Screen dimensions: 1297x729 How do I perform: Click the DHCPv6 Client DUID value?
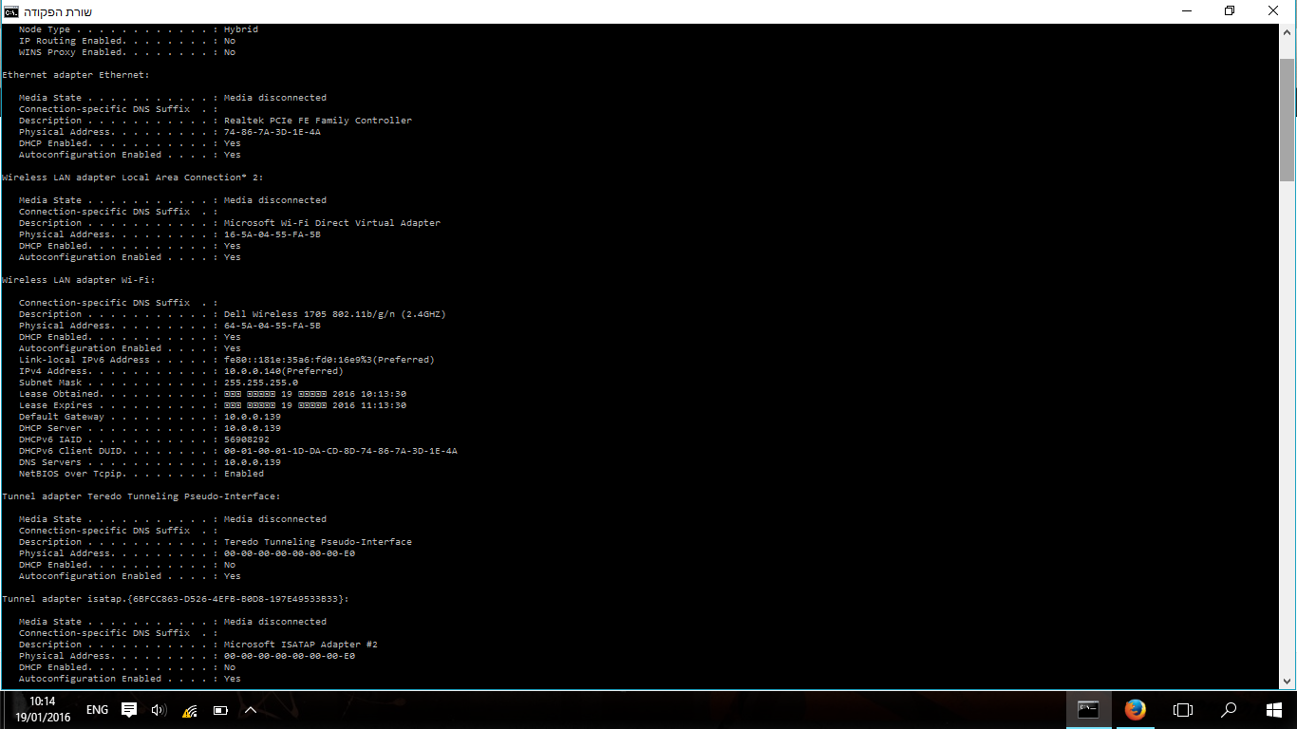tap(341, 451)
